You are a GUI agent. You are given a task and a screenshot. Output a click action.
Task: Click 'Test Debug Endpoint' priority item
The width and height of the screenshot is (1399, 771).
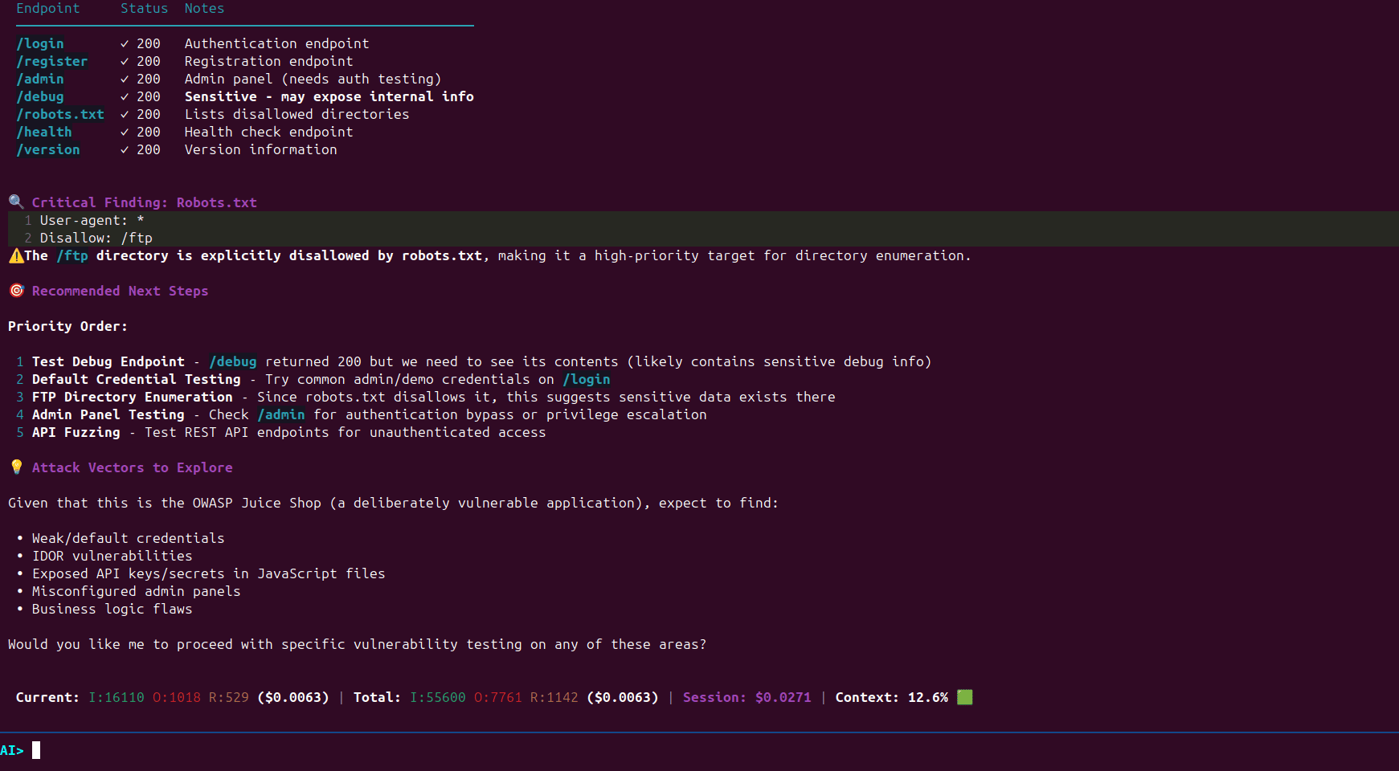108,361
